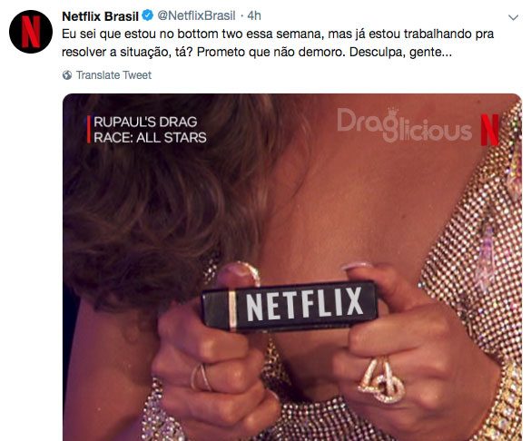Click the blue verified badge
531x441 pixels.
[x=148, y=15]
